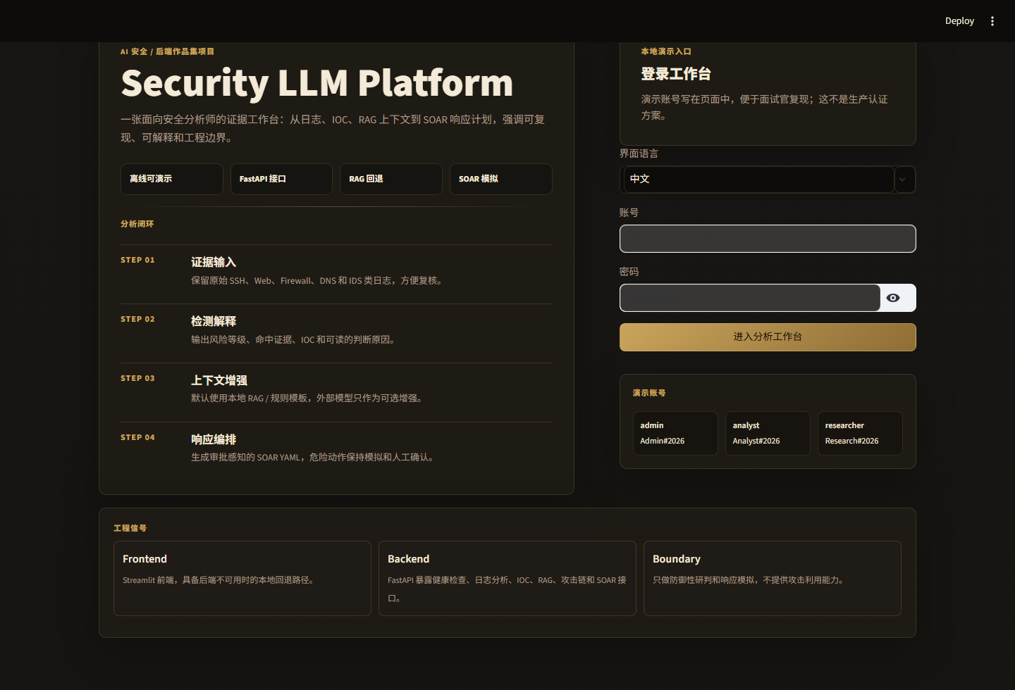The width and height of the screenshot is (1015, 690).
Task: Click the Analyst#2026 password text
Action: (x=756, y=441)
